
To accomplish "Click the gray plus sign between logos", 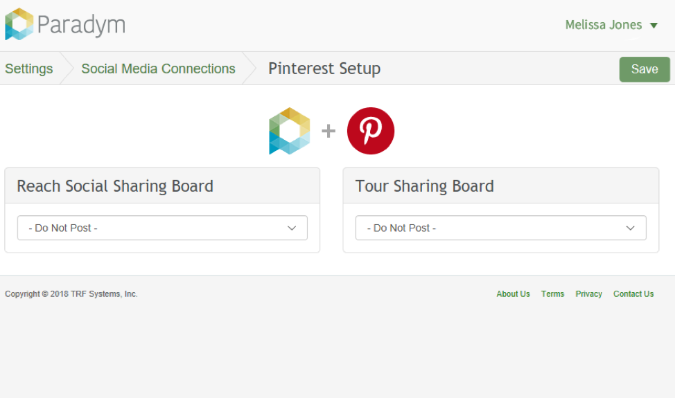I will [x=328, y=131].
